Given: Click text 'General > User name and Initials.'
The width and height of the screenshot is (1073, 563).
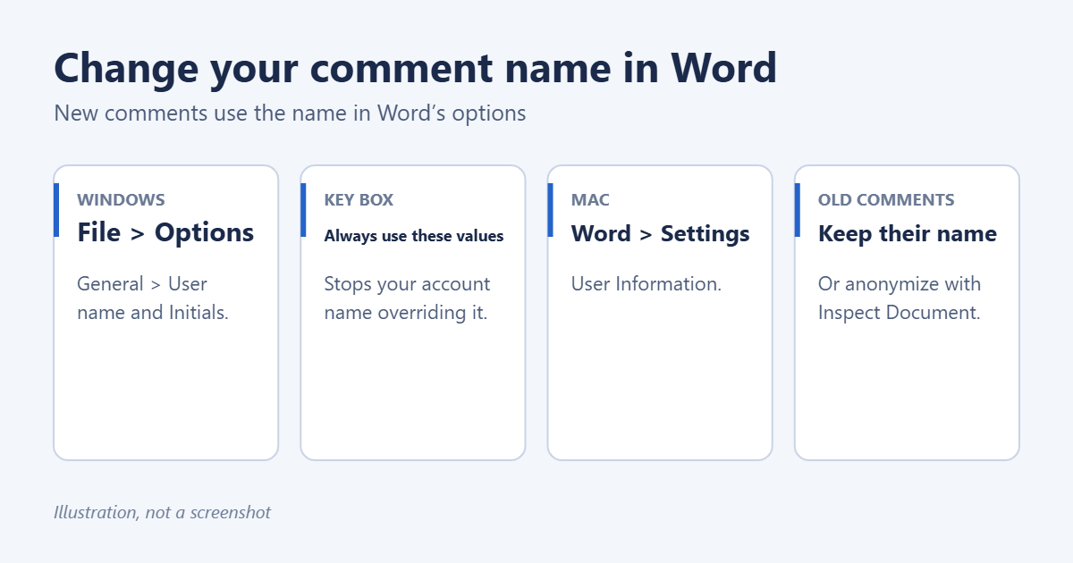Looking at the screenshot, I should click(x=153, y=298).
